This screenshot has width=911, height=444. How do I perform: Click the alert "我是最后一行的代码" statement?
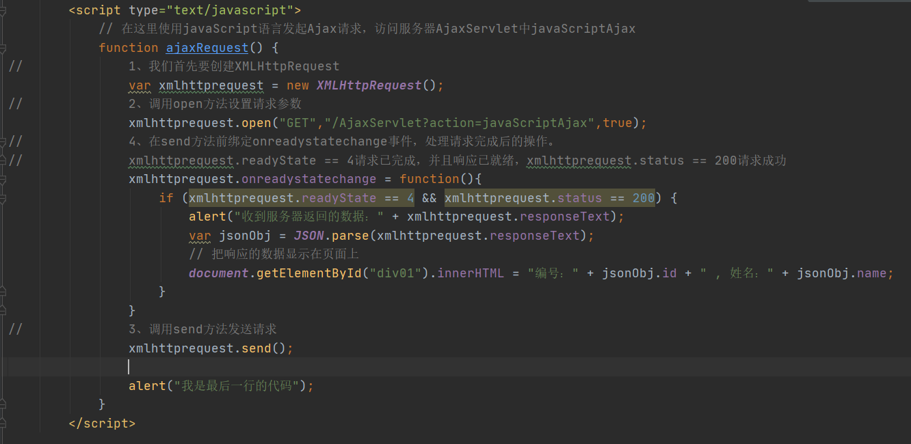click(x=221, y=386)
